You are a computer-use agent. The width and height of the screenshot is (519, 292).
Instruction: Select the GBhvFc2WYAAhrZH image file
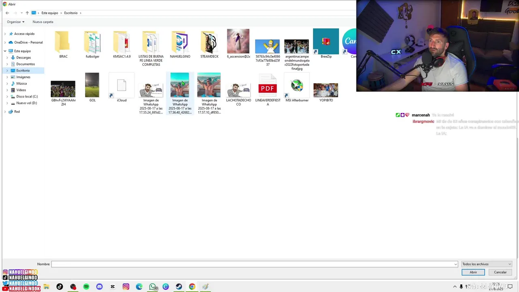point(63,93)
